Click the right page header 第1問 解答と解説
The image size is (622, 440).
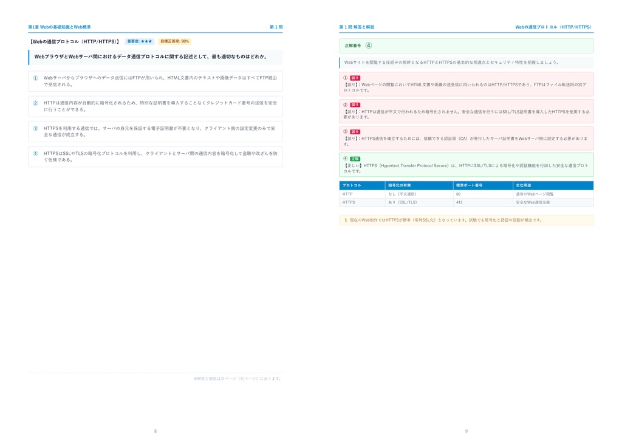(357, 27)
